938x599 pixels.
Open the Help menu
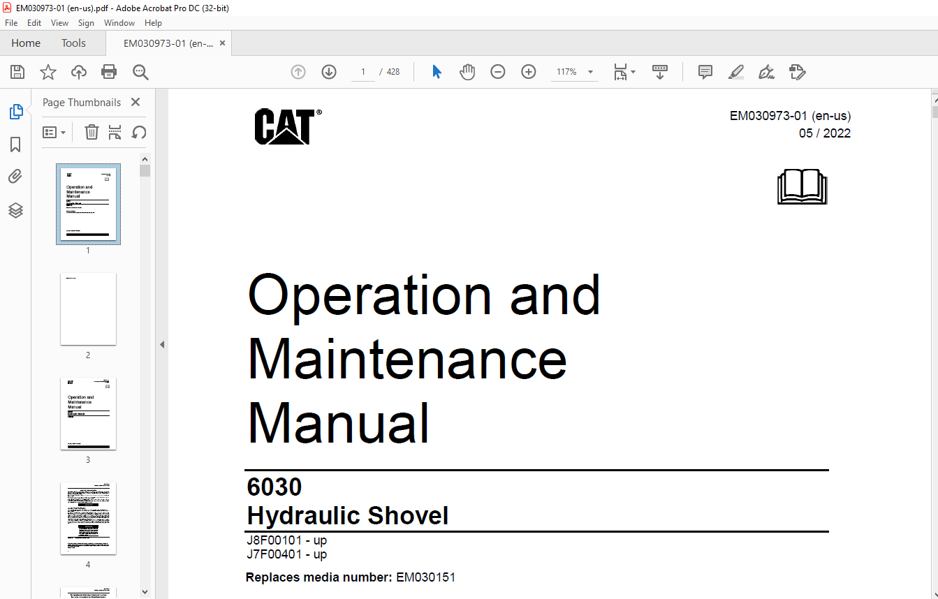point(153,23)
